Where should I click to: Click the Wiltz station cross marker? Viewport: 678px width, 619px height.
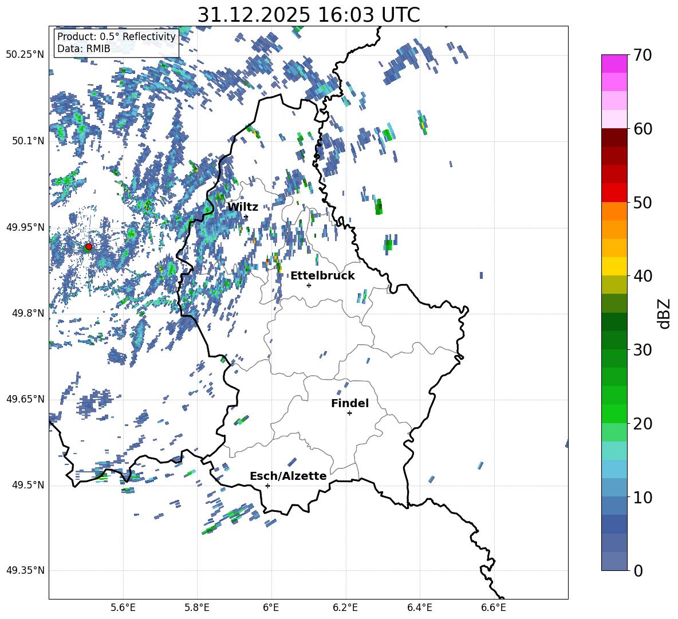(x=246, y=217)
